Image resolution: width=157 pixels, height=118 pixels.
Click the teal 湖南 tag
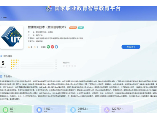pyautogui.click(x=81, y=27)
